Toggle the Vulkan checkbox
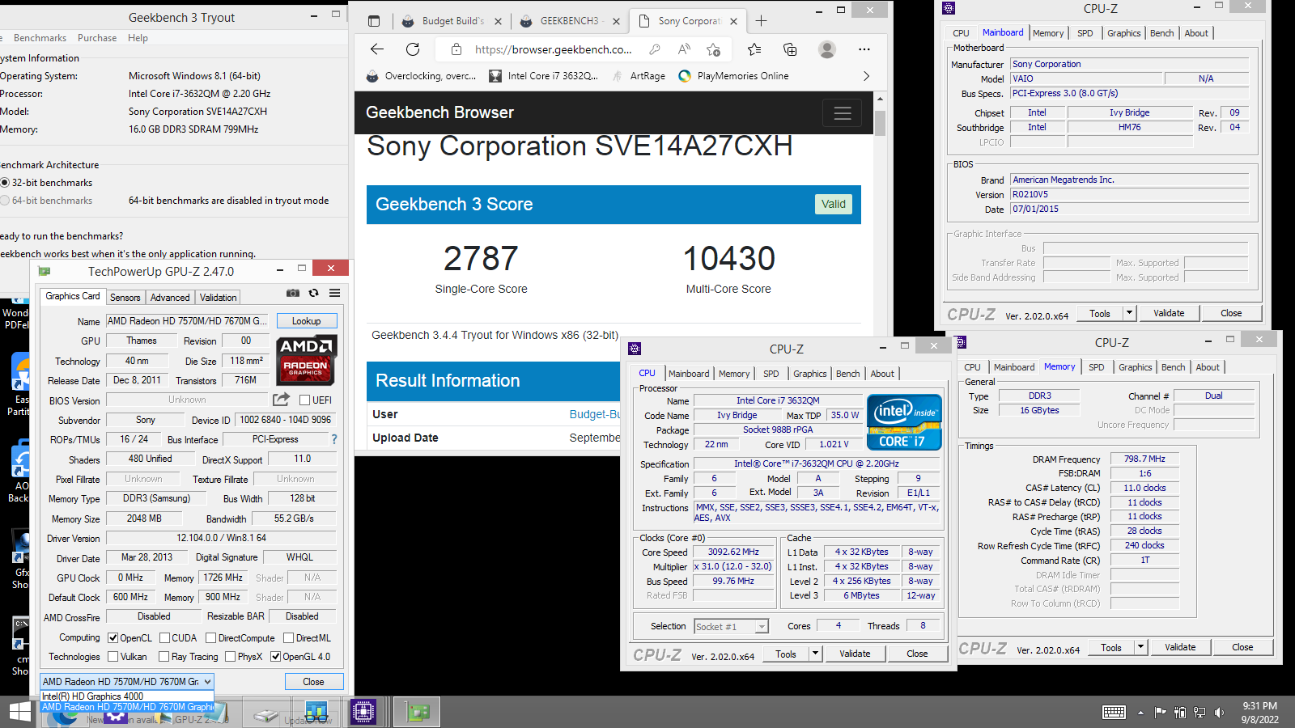 tap(113, 656)
